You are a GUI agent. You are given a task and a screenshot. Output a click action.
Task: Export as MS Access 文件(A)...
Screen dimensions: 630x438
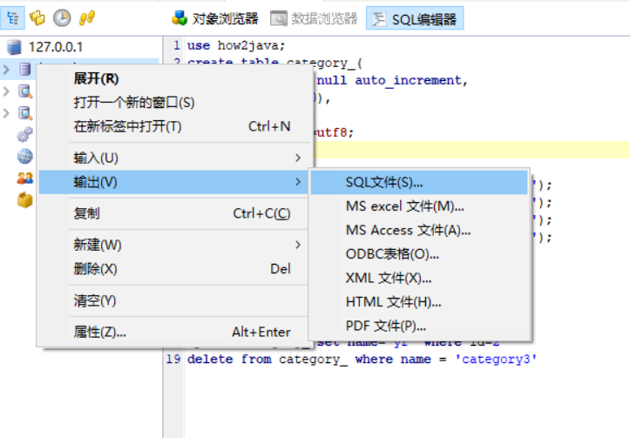pos(419,230)
